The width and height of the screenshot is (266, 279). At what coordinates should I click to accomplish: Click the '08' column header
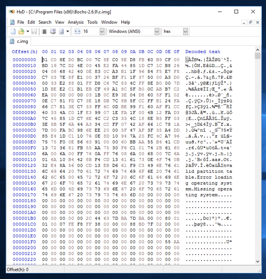click(115, 51)
